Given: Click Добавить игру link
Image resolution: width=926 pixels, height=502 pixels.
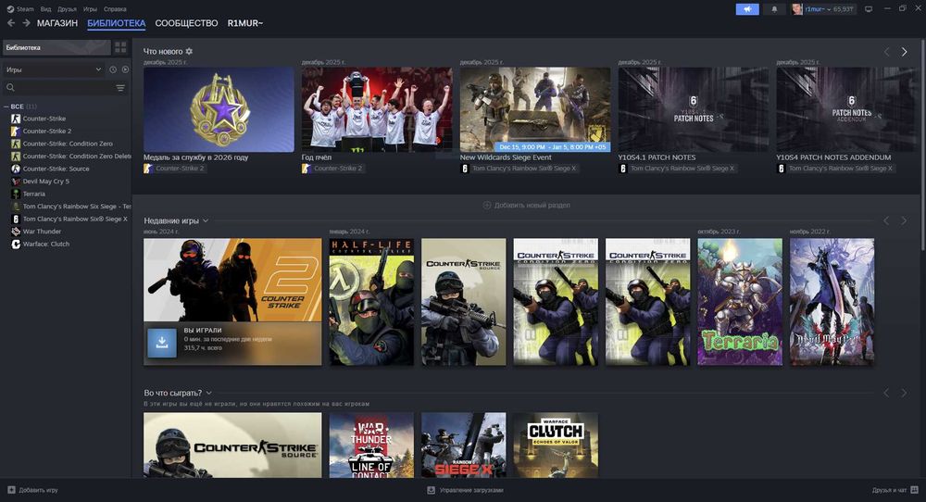Looking at the screenshot, I should coord(38,490).
